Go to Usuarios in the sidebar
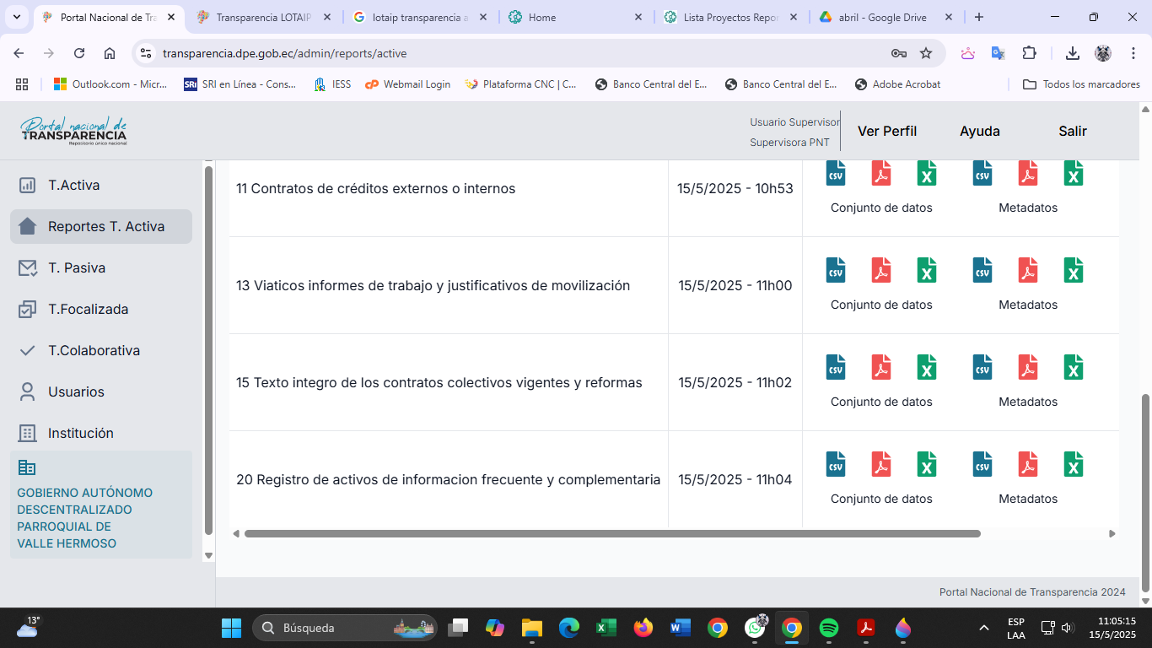Screen dimensions: 1152x648 (x=76, y=391)
